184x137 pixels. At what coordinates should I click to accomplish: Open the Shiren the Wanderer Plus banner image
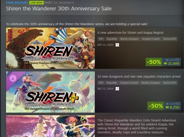pyautogui.click(x=50, y=92)
